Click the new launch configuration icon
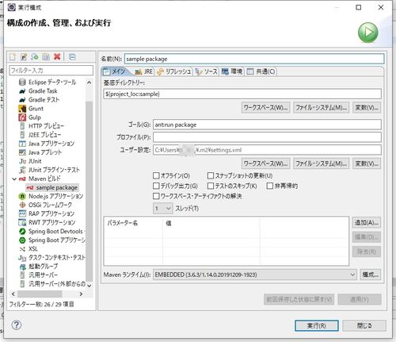The width and height of the screenshot is (396, 342). click(x=13, y=57)
